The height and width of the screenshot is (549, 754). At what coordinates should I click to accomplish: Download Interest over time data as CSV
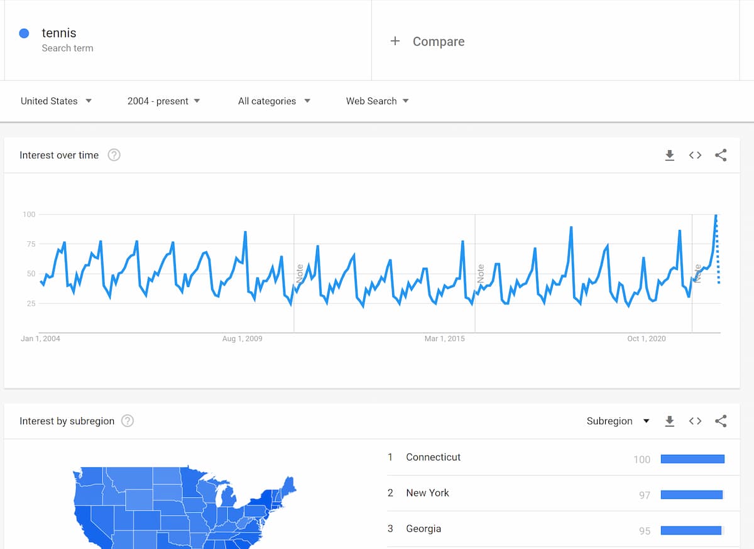[670, 155]
